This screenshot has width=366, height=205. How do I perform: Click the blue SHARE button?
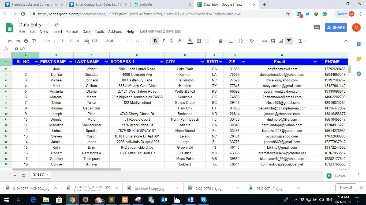click(336, 27)
